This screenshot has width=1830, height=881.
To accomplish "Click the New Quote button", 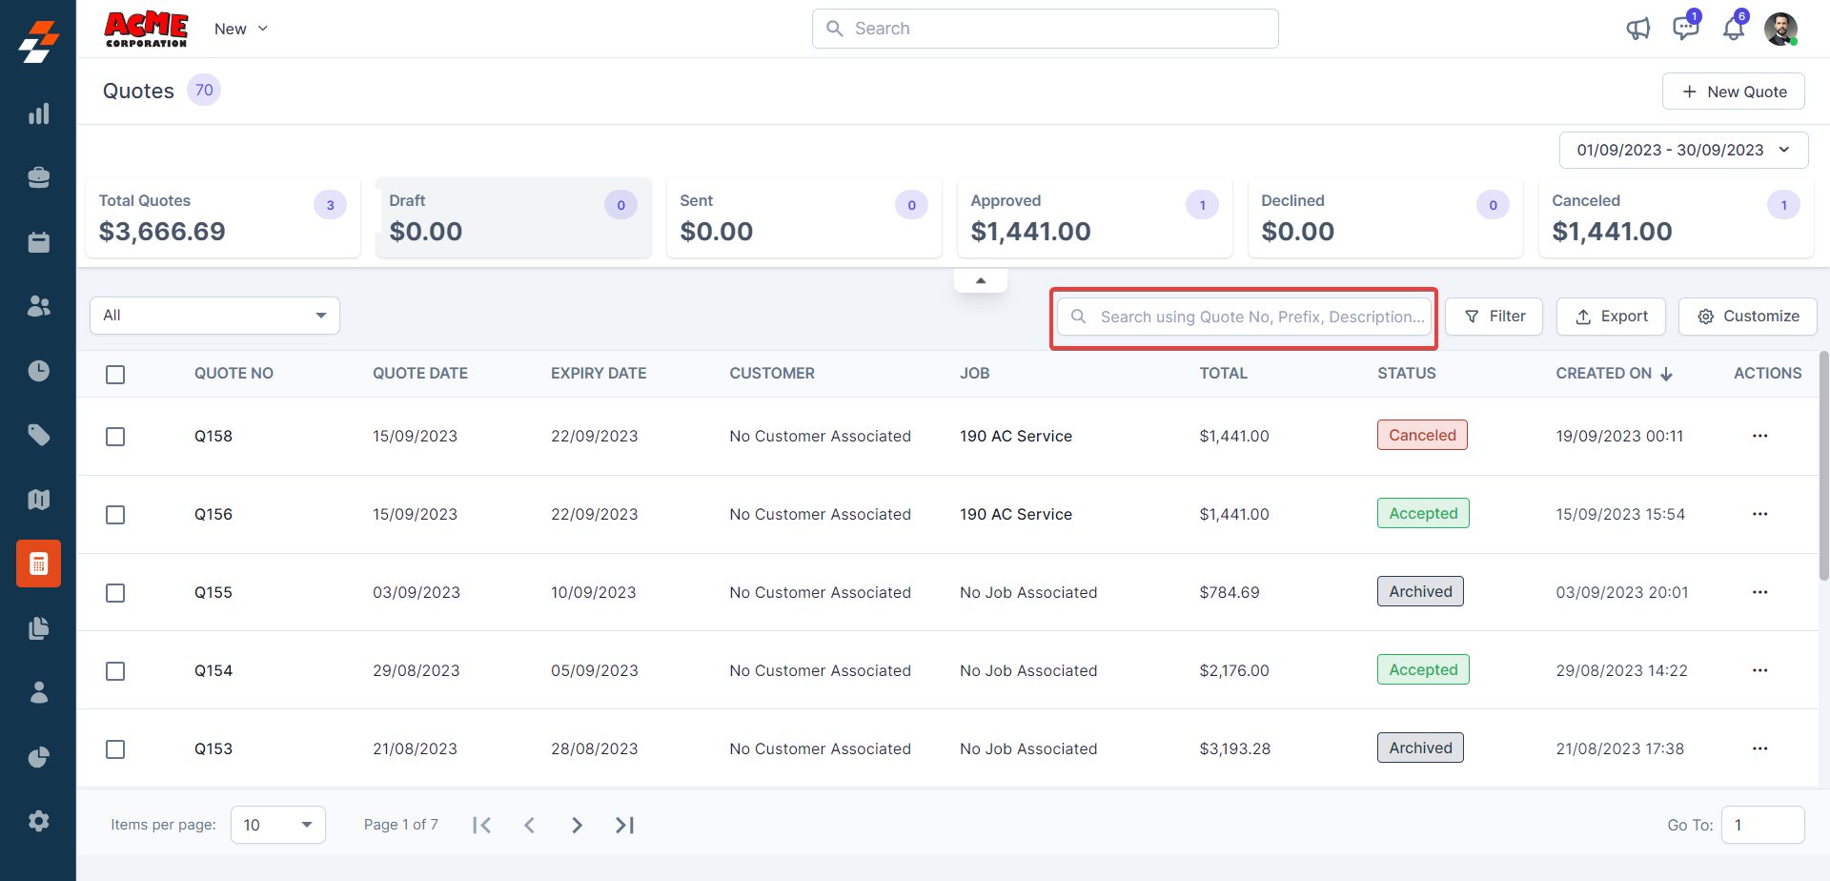I will tap(1733, 92).
